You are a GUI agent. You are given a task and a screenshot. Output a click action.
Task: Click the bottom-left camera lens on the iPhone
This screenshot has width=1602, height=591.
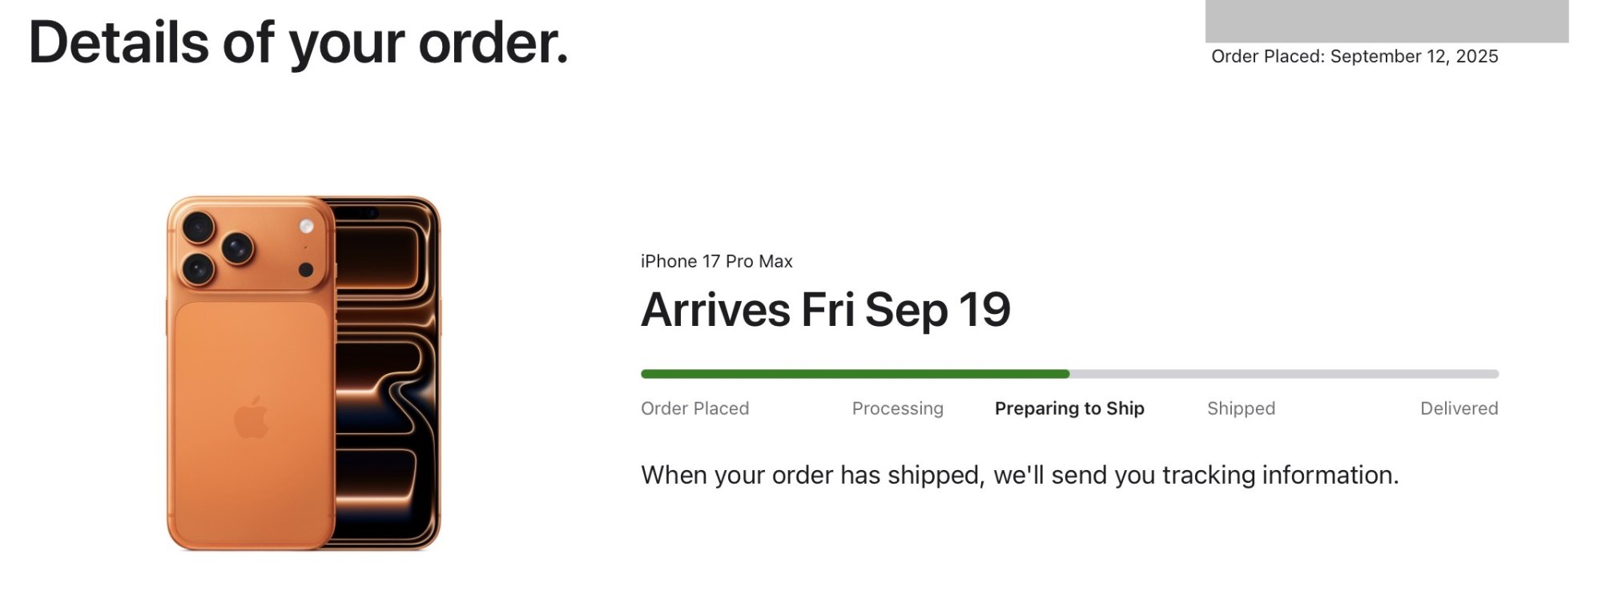[198, 267]
